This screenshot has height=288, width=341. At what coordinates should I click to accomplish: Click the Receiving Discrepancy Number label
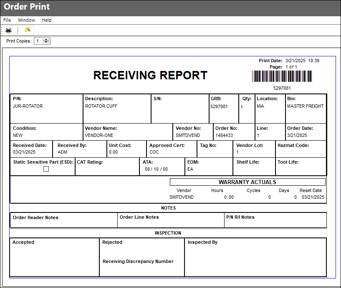(138, 261)
